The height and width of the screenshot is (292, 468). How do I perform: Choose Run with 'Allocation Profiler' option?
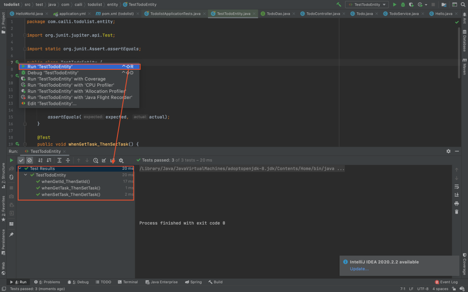click(80, 91)
